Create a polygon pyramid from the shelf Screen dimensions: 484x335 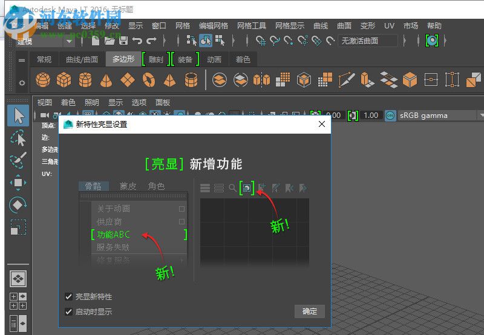point(170,80)
